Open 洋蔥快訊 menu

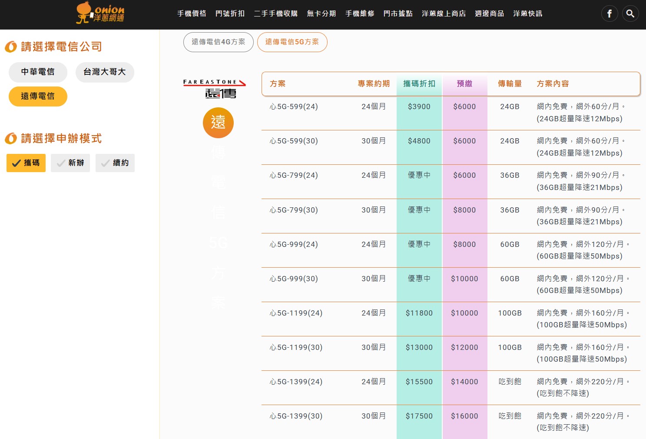(x=527, y=13)
